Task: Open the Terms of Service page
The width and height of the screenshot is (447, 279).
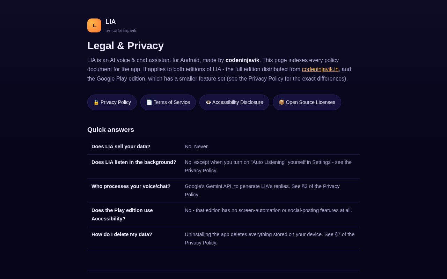Action: 168,102
